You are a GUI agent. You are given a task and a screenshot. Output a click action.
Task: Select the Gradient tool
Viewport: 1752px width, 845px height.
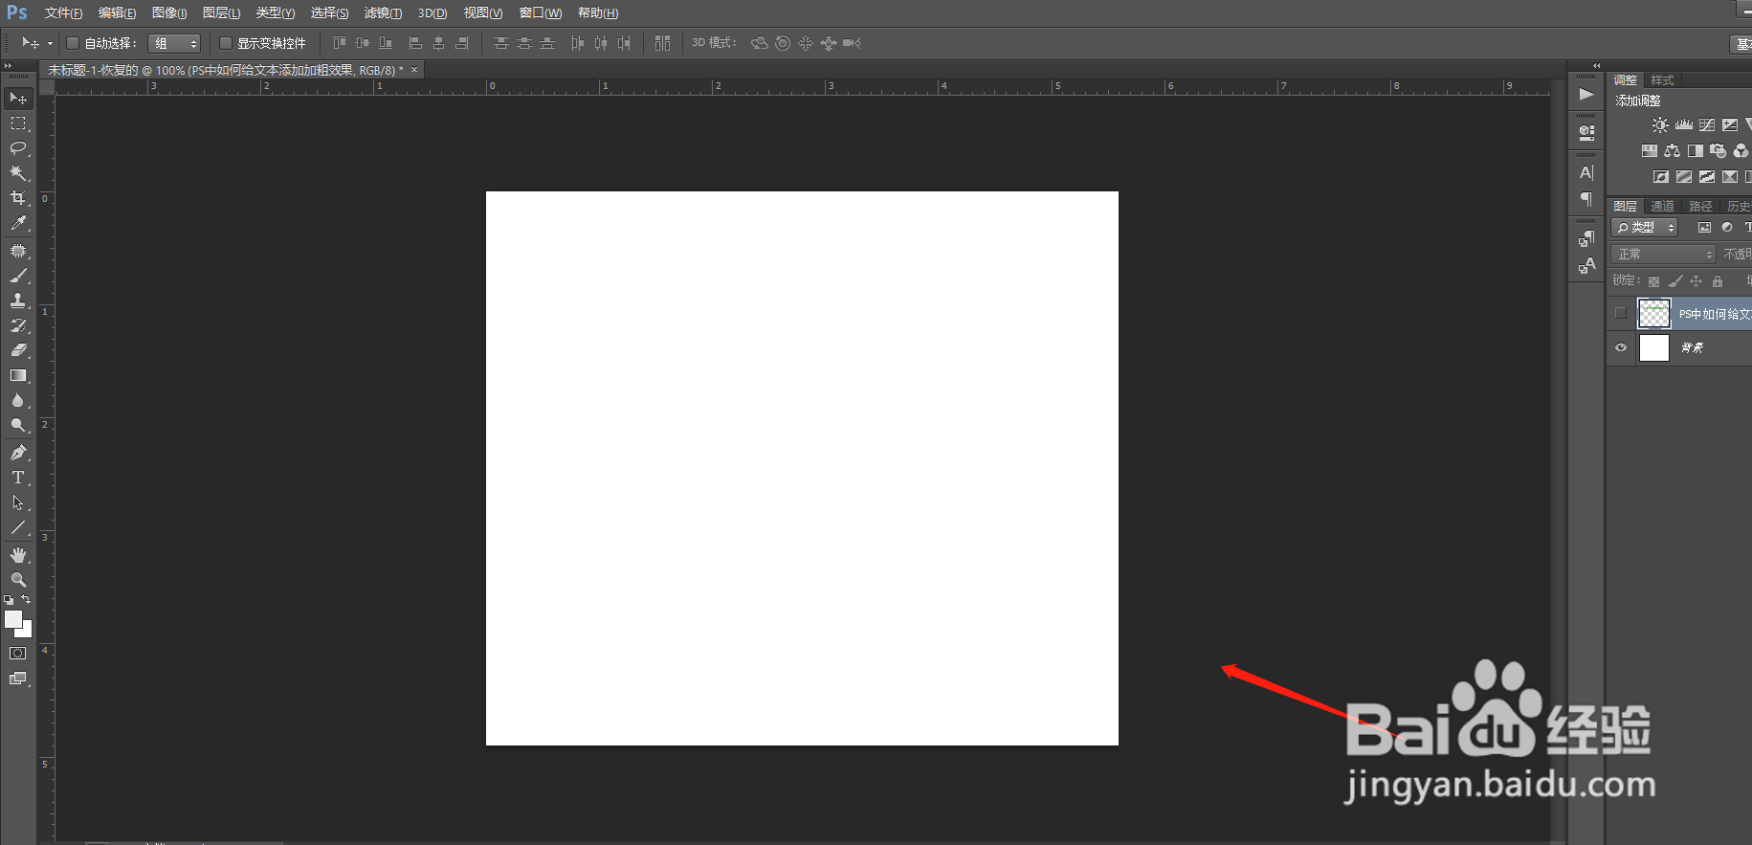click(18, 375)
